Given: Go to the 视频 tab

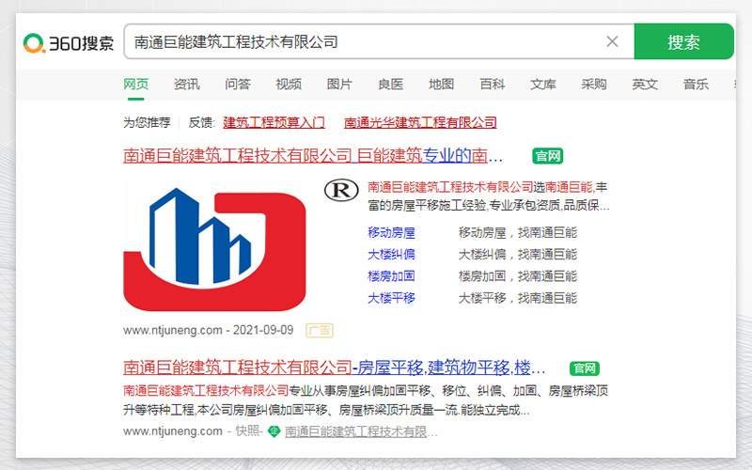Looking at the screenshot, I should click(x=289, y=85).
